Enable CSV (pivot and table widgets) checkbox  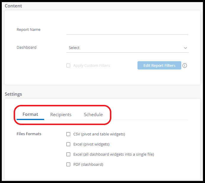coord(68,134)
